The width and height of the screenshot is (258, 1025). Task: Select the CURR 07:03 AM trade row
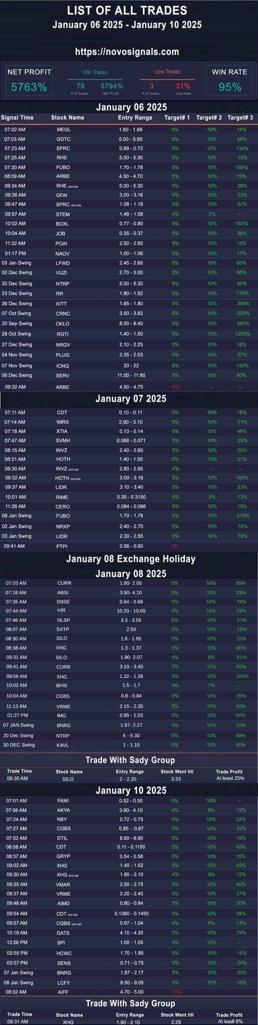(129, 583)
